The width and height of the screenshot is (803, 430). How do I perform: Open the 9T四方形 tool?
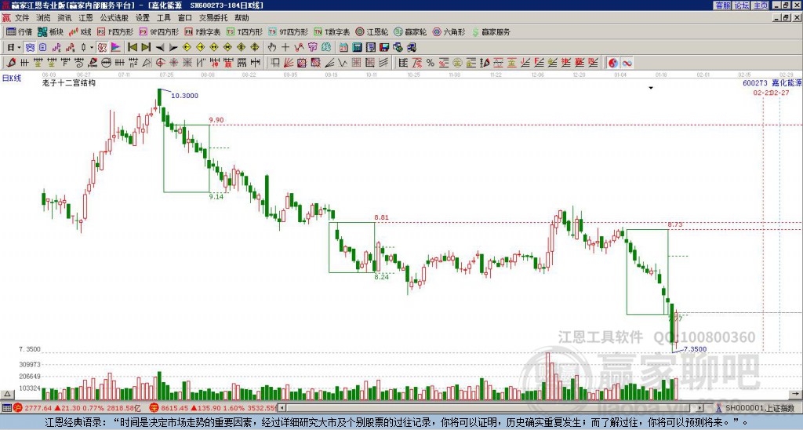tap(288, 31)
